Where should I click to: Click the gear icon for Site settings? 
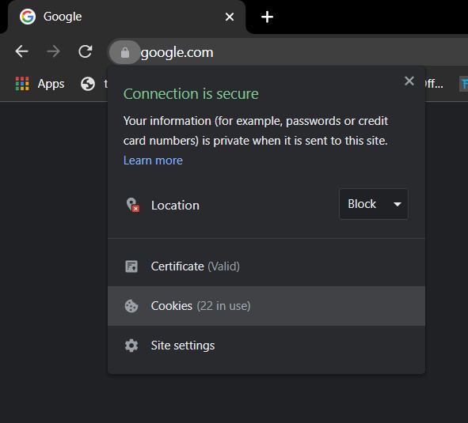(x=131, y=346)
